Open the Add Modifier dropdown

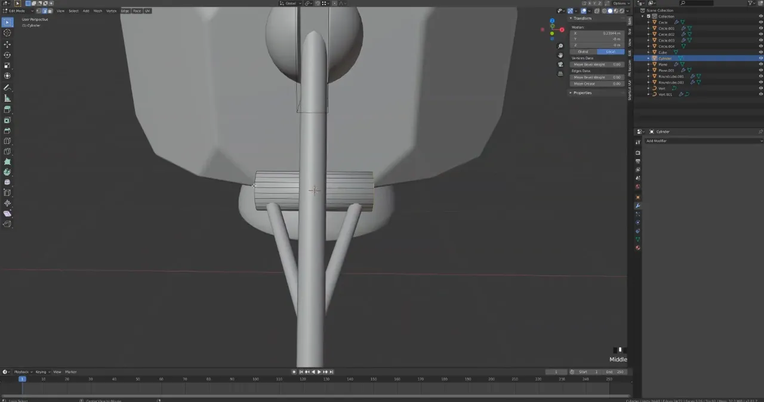tap(704, 141)
